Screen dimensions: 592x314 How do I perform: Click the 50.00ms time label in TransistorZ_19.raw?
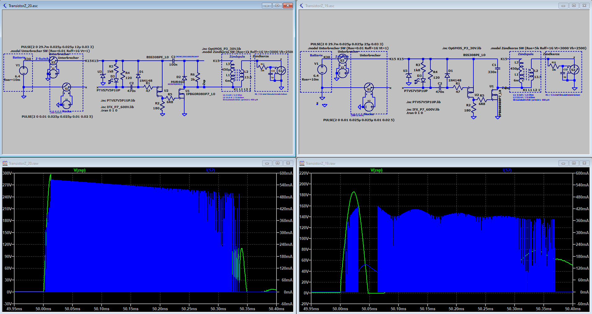(x=340, y=309)
